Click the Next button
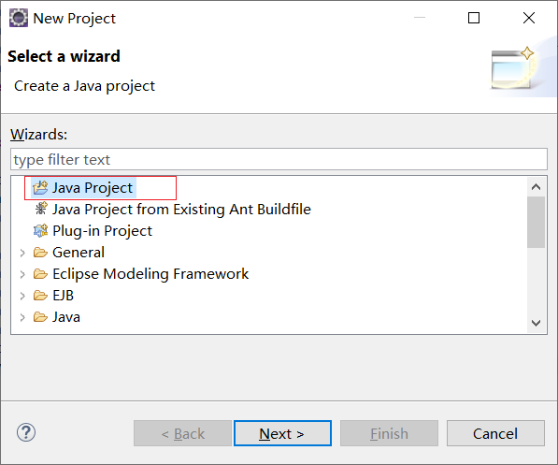The image size is (558, 465). pyautogui.click(x=282, y=433)
